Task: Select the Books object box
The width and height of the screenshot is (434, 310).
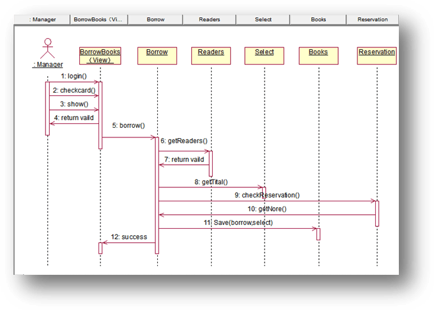Action: (x=318, y=56)
